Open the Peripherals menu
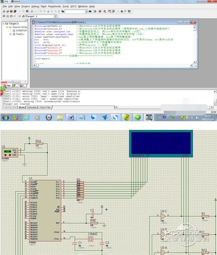This screenshot has width=217, height=255. click(54, 7)
